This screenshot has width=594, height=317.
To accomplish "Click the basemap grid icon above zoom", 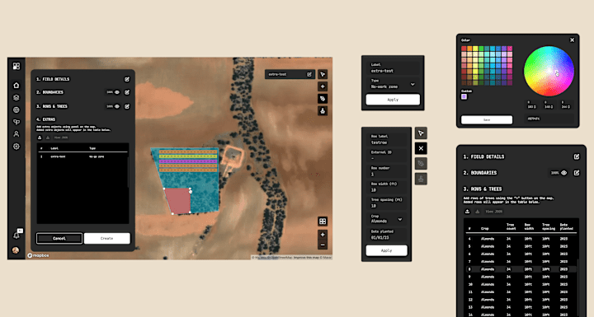I will pos(323,221).
